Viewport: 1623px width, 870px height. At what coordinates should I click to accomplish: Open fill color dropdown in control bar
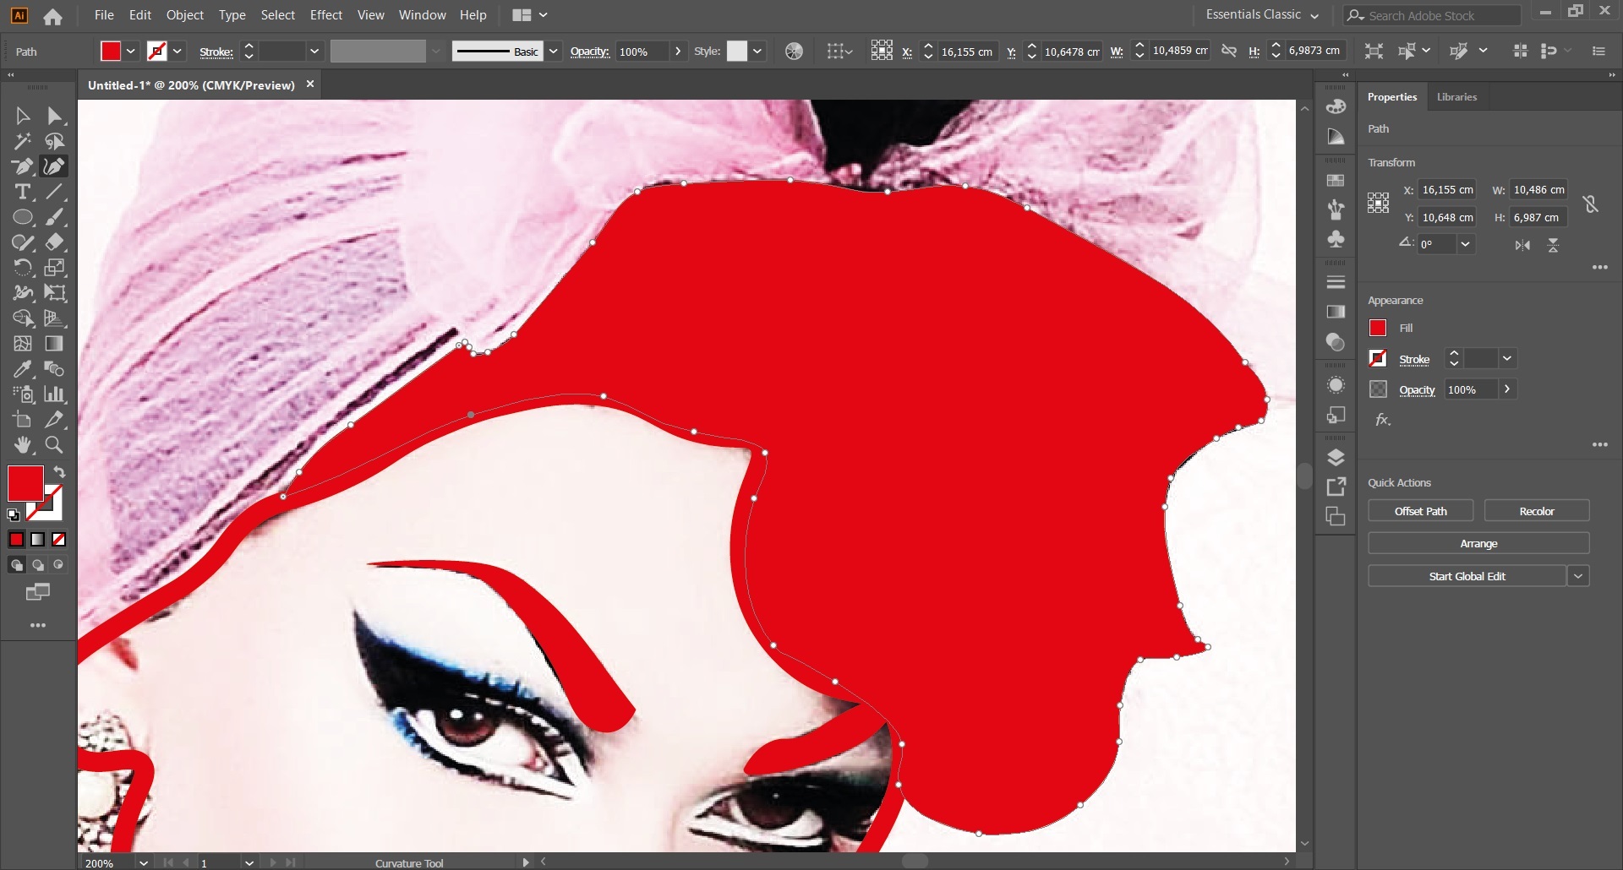131,52
